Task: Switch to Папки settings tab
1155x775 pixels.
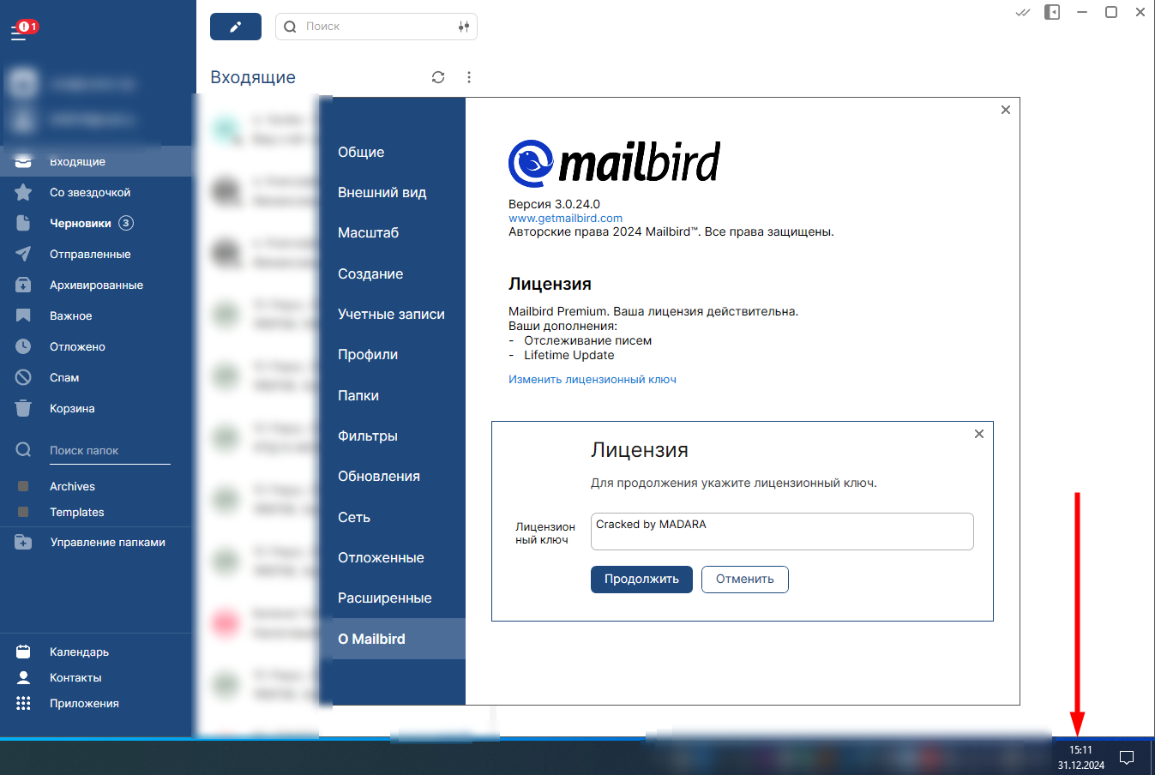Action: (393, 395)
